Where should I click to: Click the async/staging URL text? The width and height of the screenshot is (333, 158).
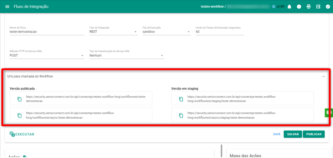232,115
